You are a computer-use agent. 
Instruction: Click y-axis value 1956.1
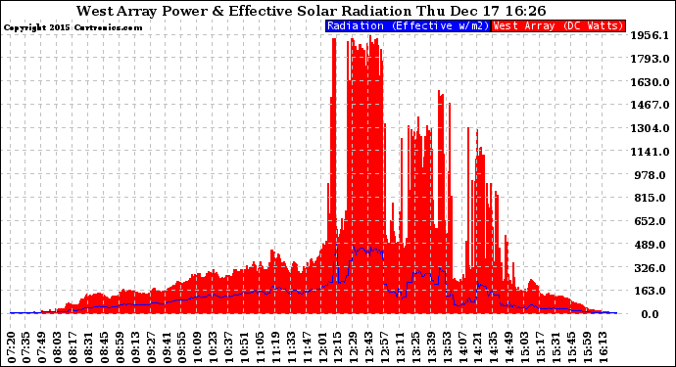pyautogui.click(x=651, y=35)
